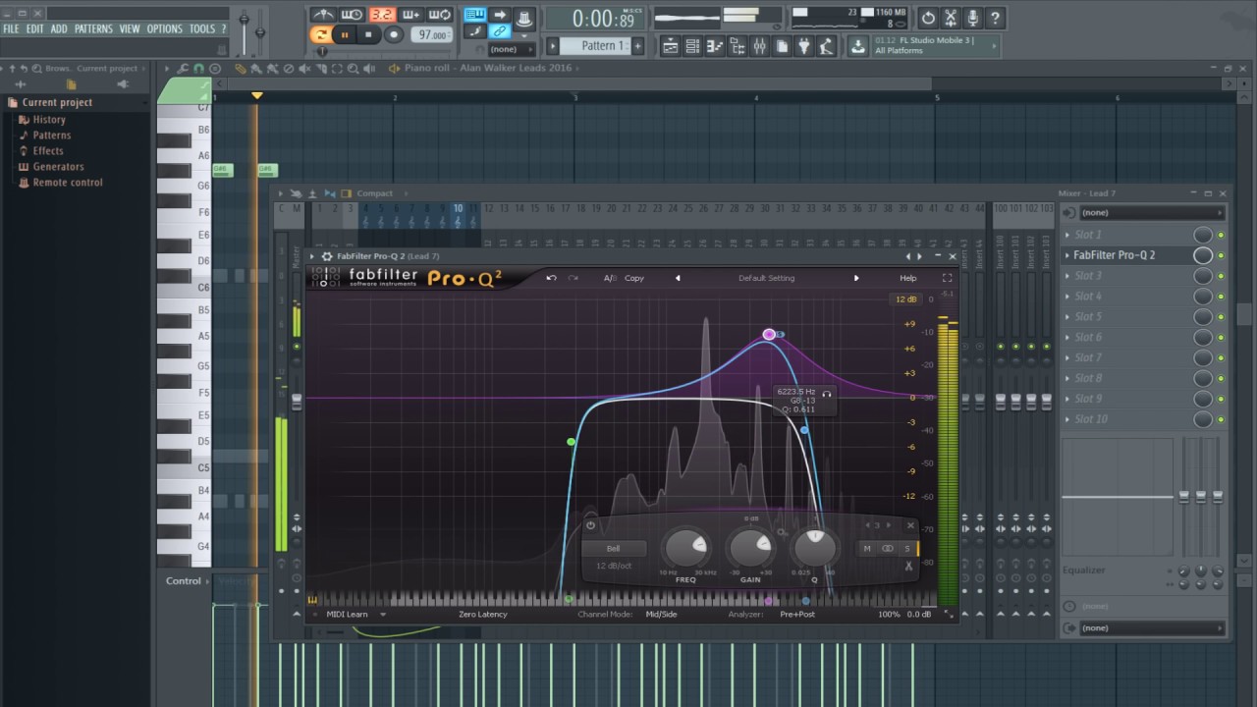Toggle stereo link button between M and S
Viewport: 1257px width, 707px height.
[888, 549]
